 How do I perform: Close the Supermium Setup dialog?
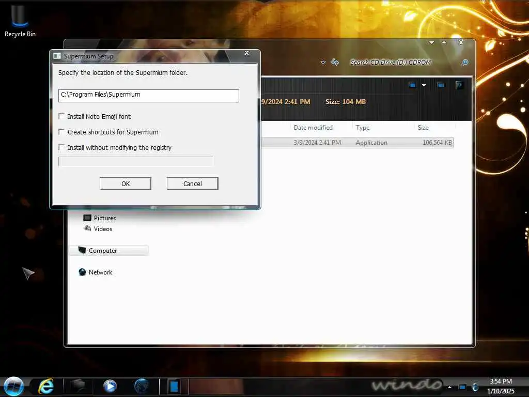246,53
